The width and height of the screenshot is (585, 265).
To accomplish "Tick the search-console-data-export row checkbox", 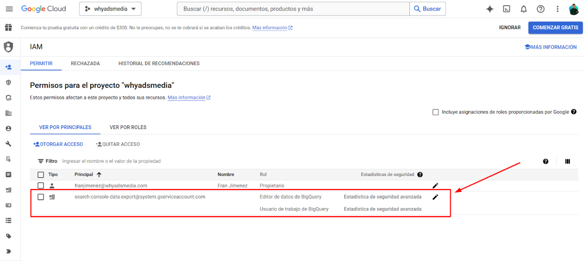I will 41,197.
